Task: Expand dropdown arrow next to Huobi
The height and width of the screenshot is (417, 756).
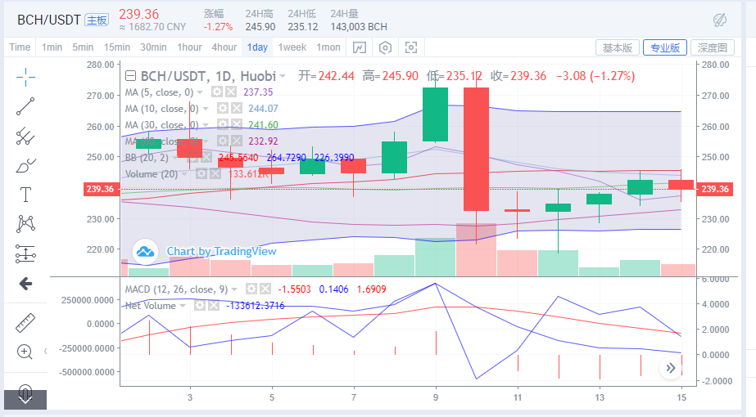Action: point(283,76)
